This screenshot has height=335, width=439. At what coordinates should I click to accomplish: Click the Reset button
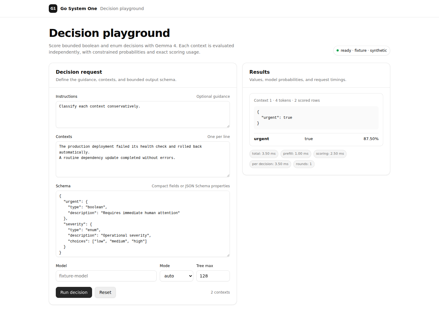tap(105, 292)
